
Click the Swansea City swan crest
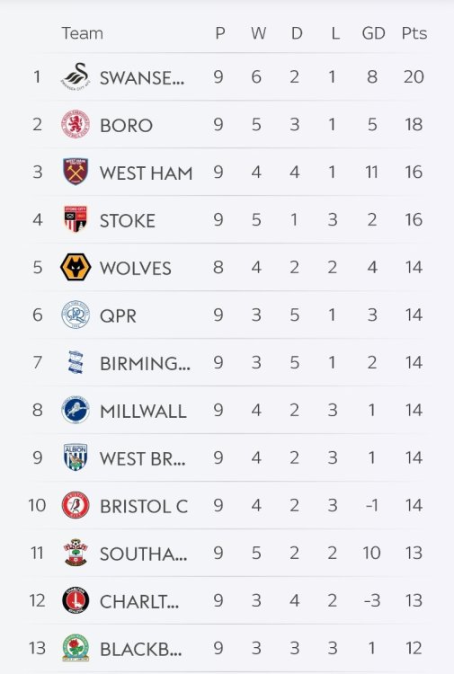(76, 77)
